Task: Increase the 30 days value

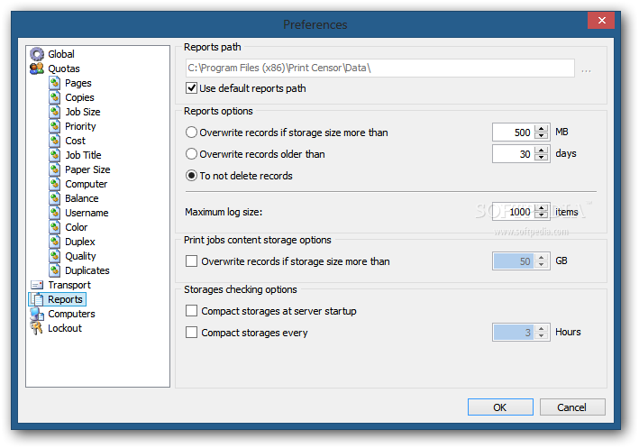Action: coord(541,150)
